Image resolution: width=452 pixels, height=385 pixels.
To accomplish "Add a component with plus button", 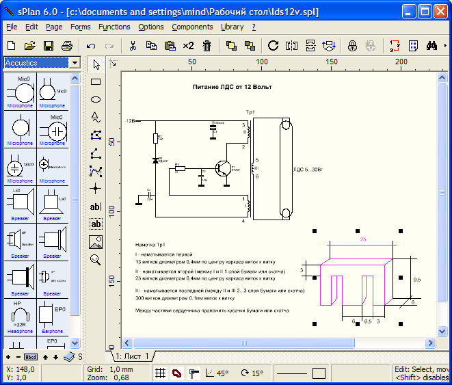I will click(x=8, y=357).
